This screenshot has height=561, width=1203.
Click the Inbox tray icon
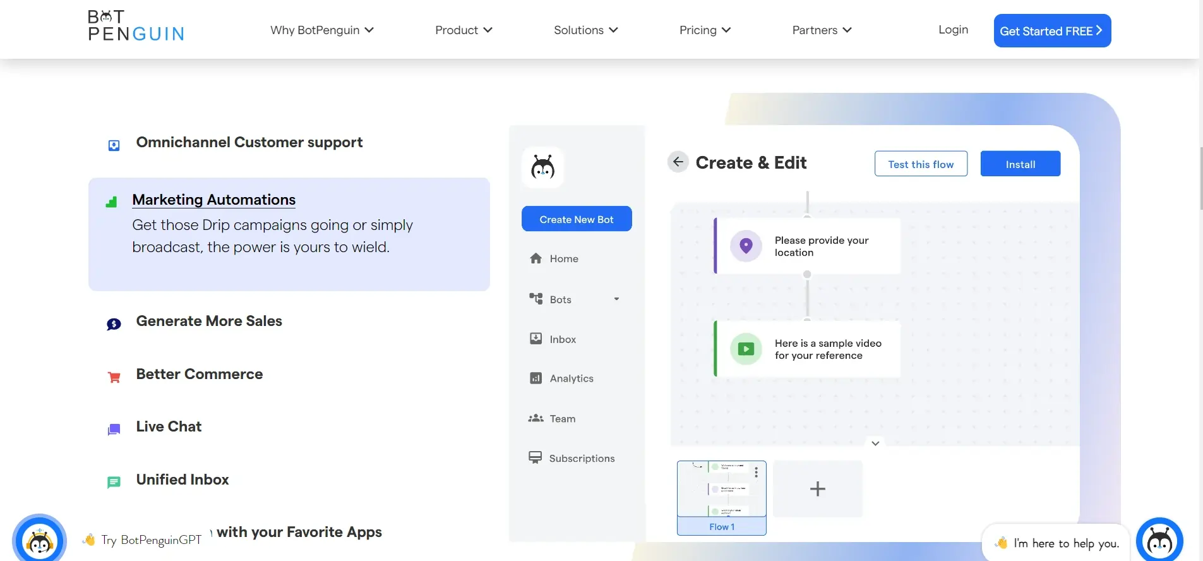[536, 339]
